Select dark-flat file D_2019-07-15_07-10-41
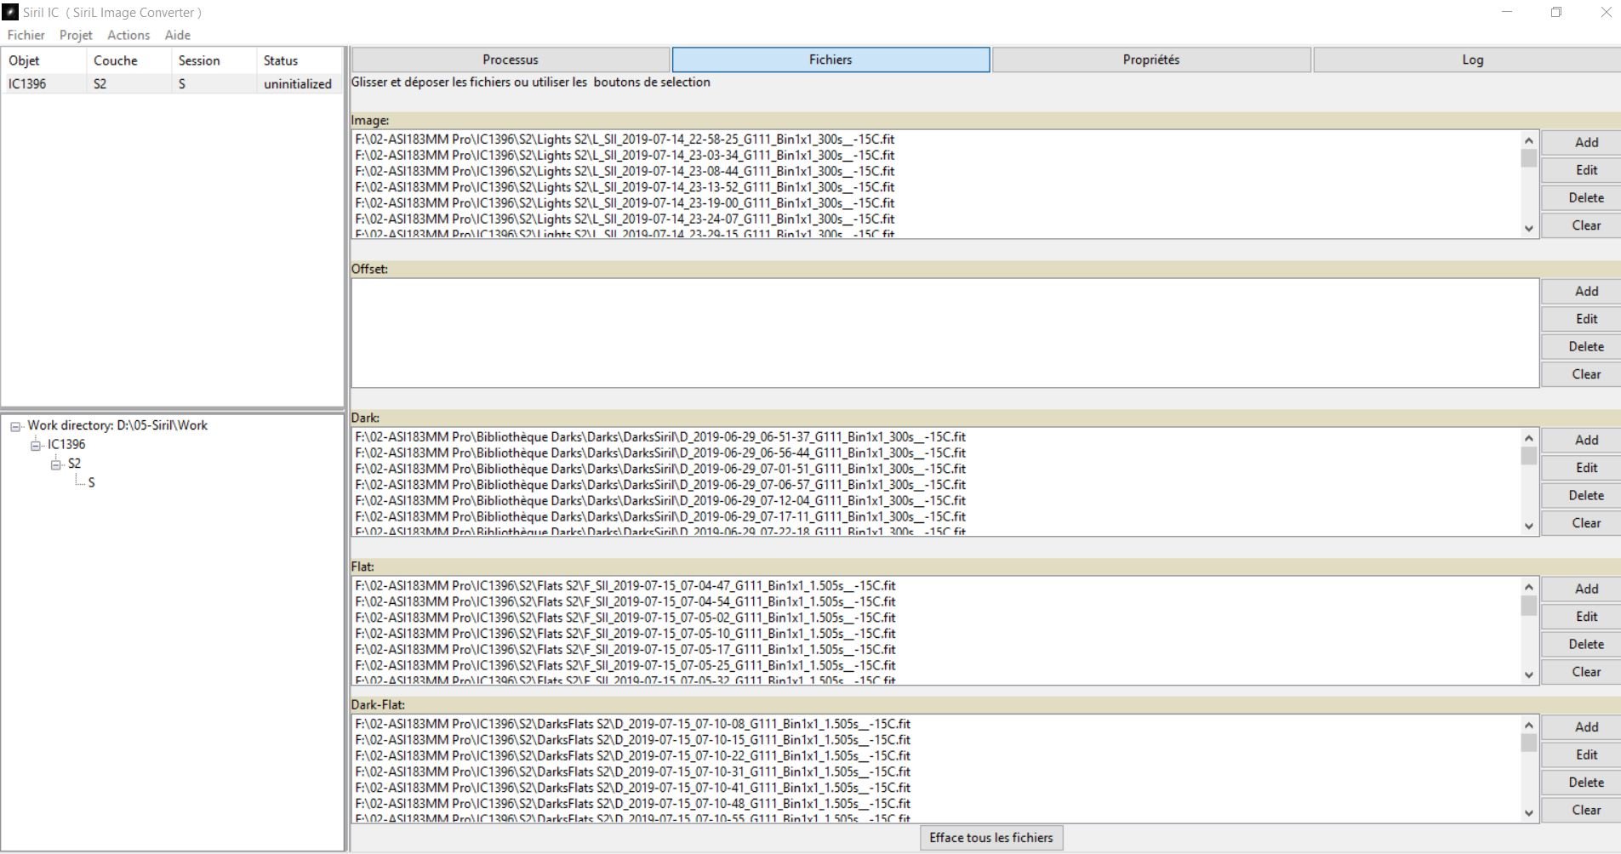Viewport: 1621px width, 854px height. click(632, 788)
